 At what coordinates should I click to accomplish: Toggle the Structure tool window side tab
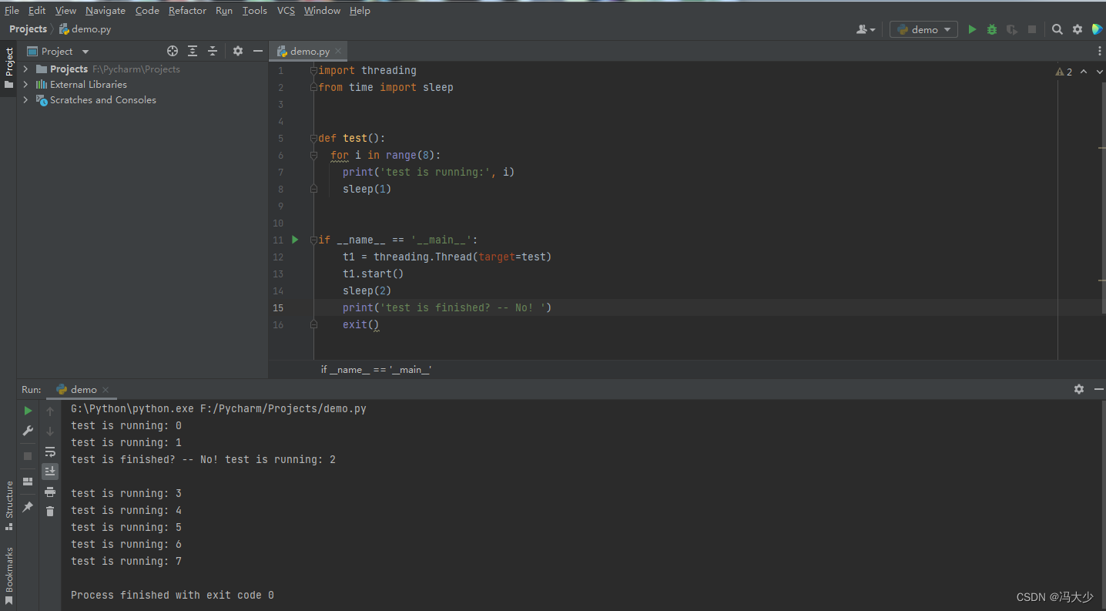click(x=8, y=505)
